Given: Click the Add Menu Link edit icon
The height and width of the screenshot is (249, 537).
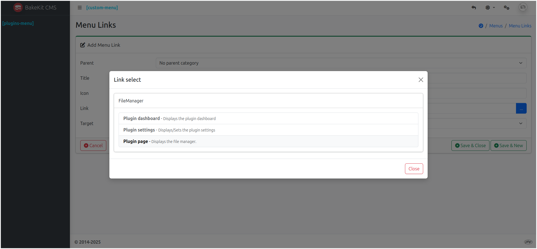Looking at the screenshot, I should coord(83,45).
